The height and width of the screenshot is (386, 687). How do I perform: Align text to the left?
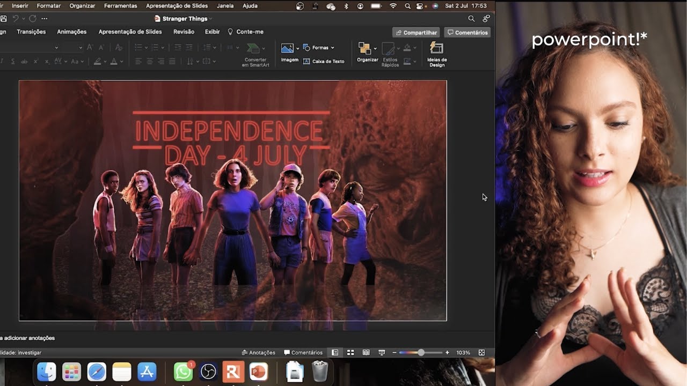[138, 61]
